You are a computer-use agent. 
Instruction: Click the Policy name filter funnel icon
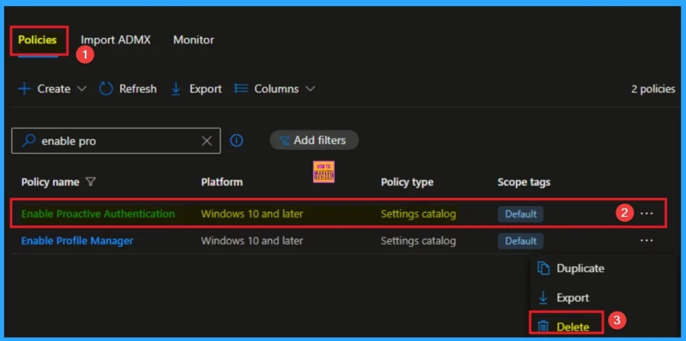click(x=90, y=182)
